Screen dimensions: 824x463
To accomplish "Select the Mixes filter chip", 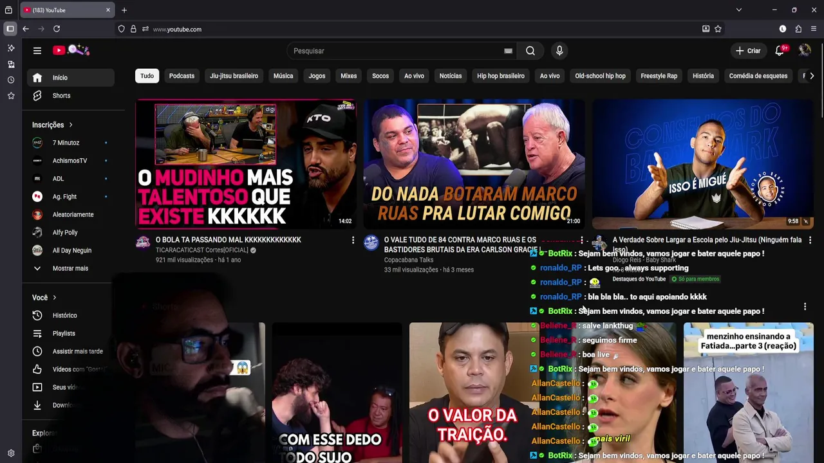I will (348, 76).
